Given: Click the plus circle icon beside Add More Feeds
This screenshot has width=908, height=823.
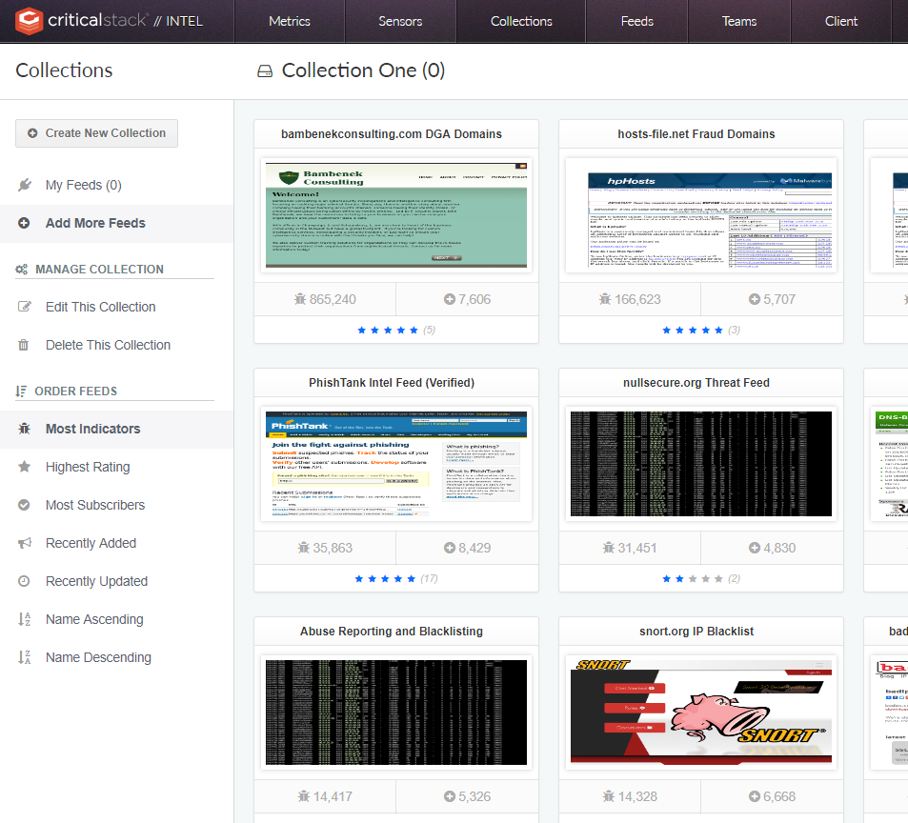Looking at the screenshot, I should coord(24,223).
